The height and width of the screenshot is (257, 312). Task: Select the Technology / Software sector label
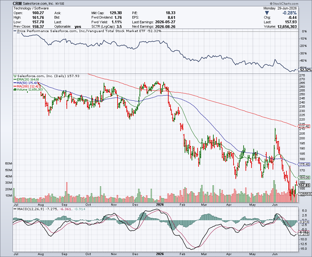(x=31, y=8)
